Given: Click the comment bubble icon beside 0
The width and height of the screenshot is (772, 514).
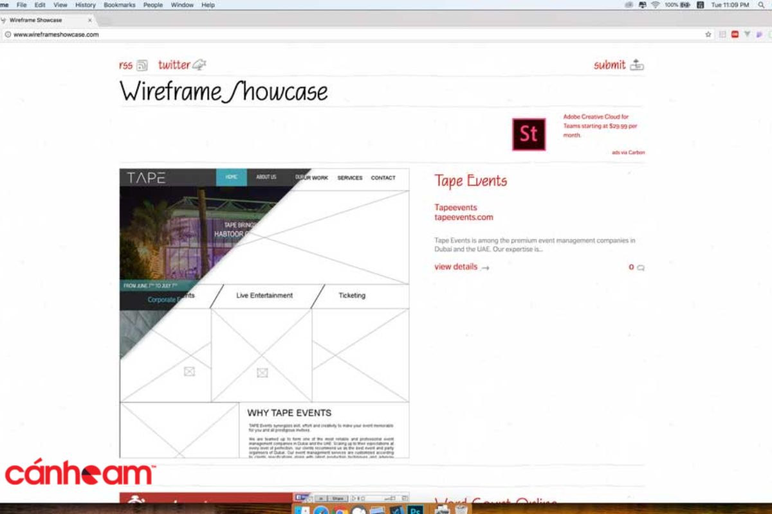Looking at the screenshot, I should point(640,267).
